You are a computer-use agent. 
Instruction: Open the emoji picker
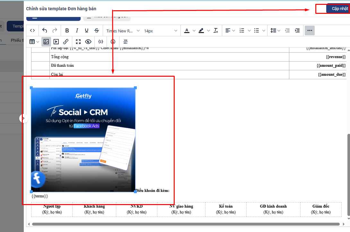[x=113, y=42]
